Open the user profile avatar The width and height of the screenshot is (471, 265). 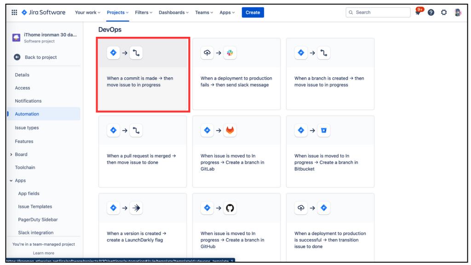pyautogui.click(x=458, y=12)
